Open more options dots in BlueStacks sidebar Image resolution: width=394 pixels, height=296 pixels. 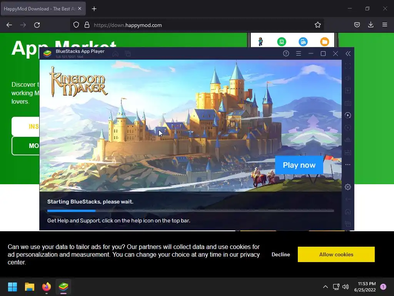(x=348, y=165)
